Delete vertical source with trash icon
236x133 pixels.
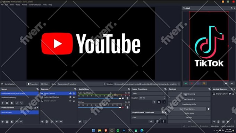pyautogui.click(x=219, y=122)
